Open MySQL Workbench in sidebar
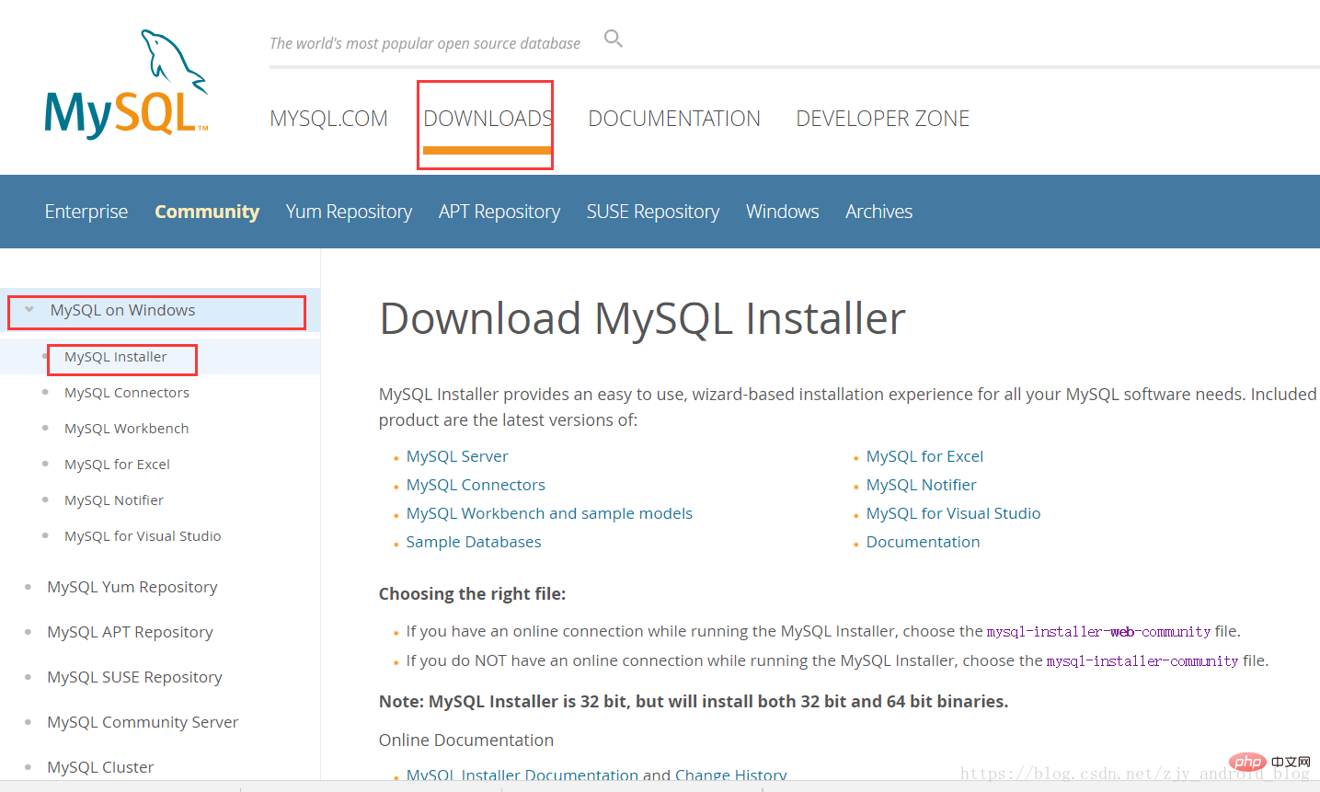This screenshot has height=792, width=1320. pos(127,429)
